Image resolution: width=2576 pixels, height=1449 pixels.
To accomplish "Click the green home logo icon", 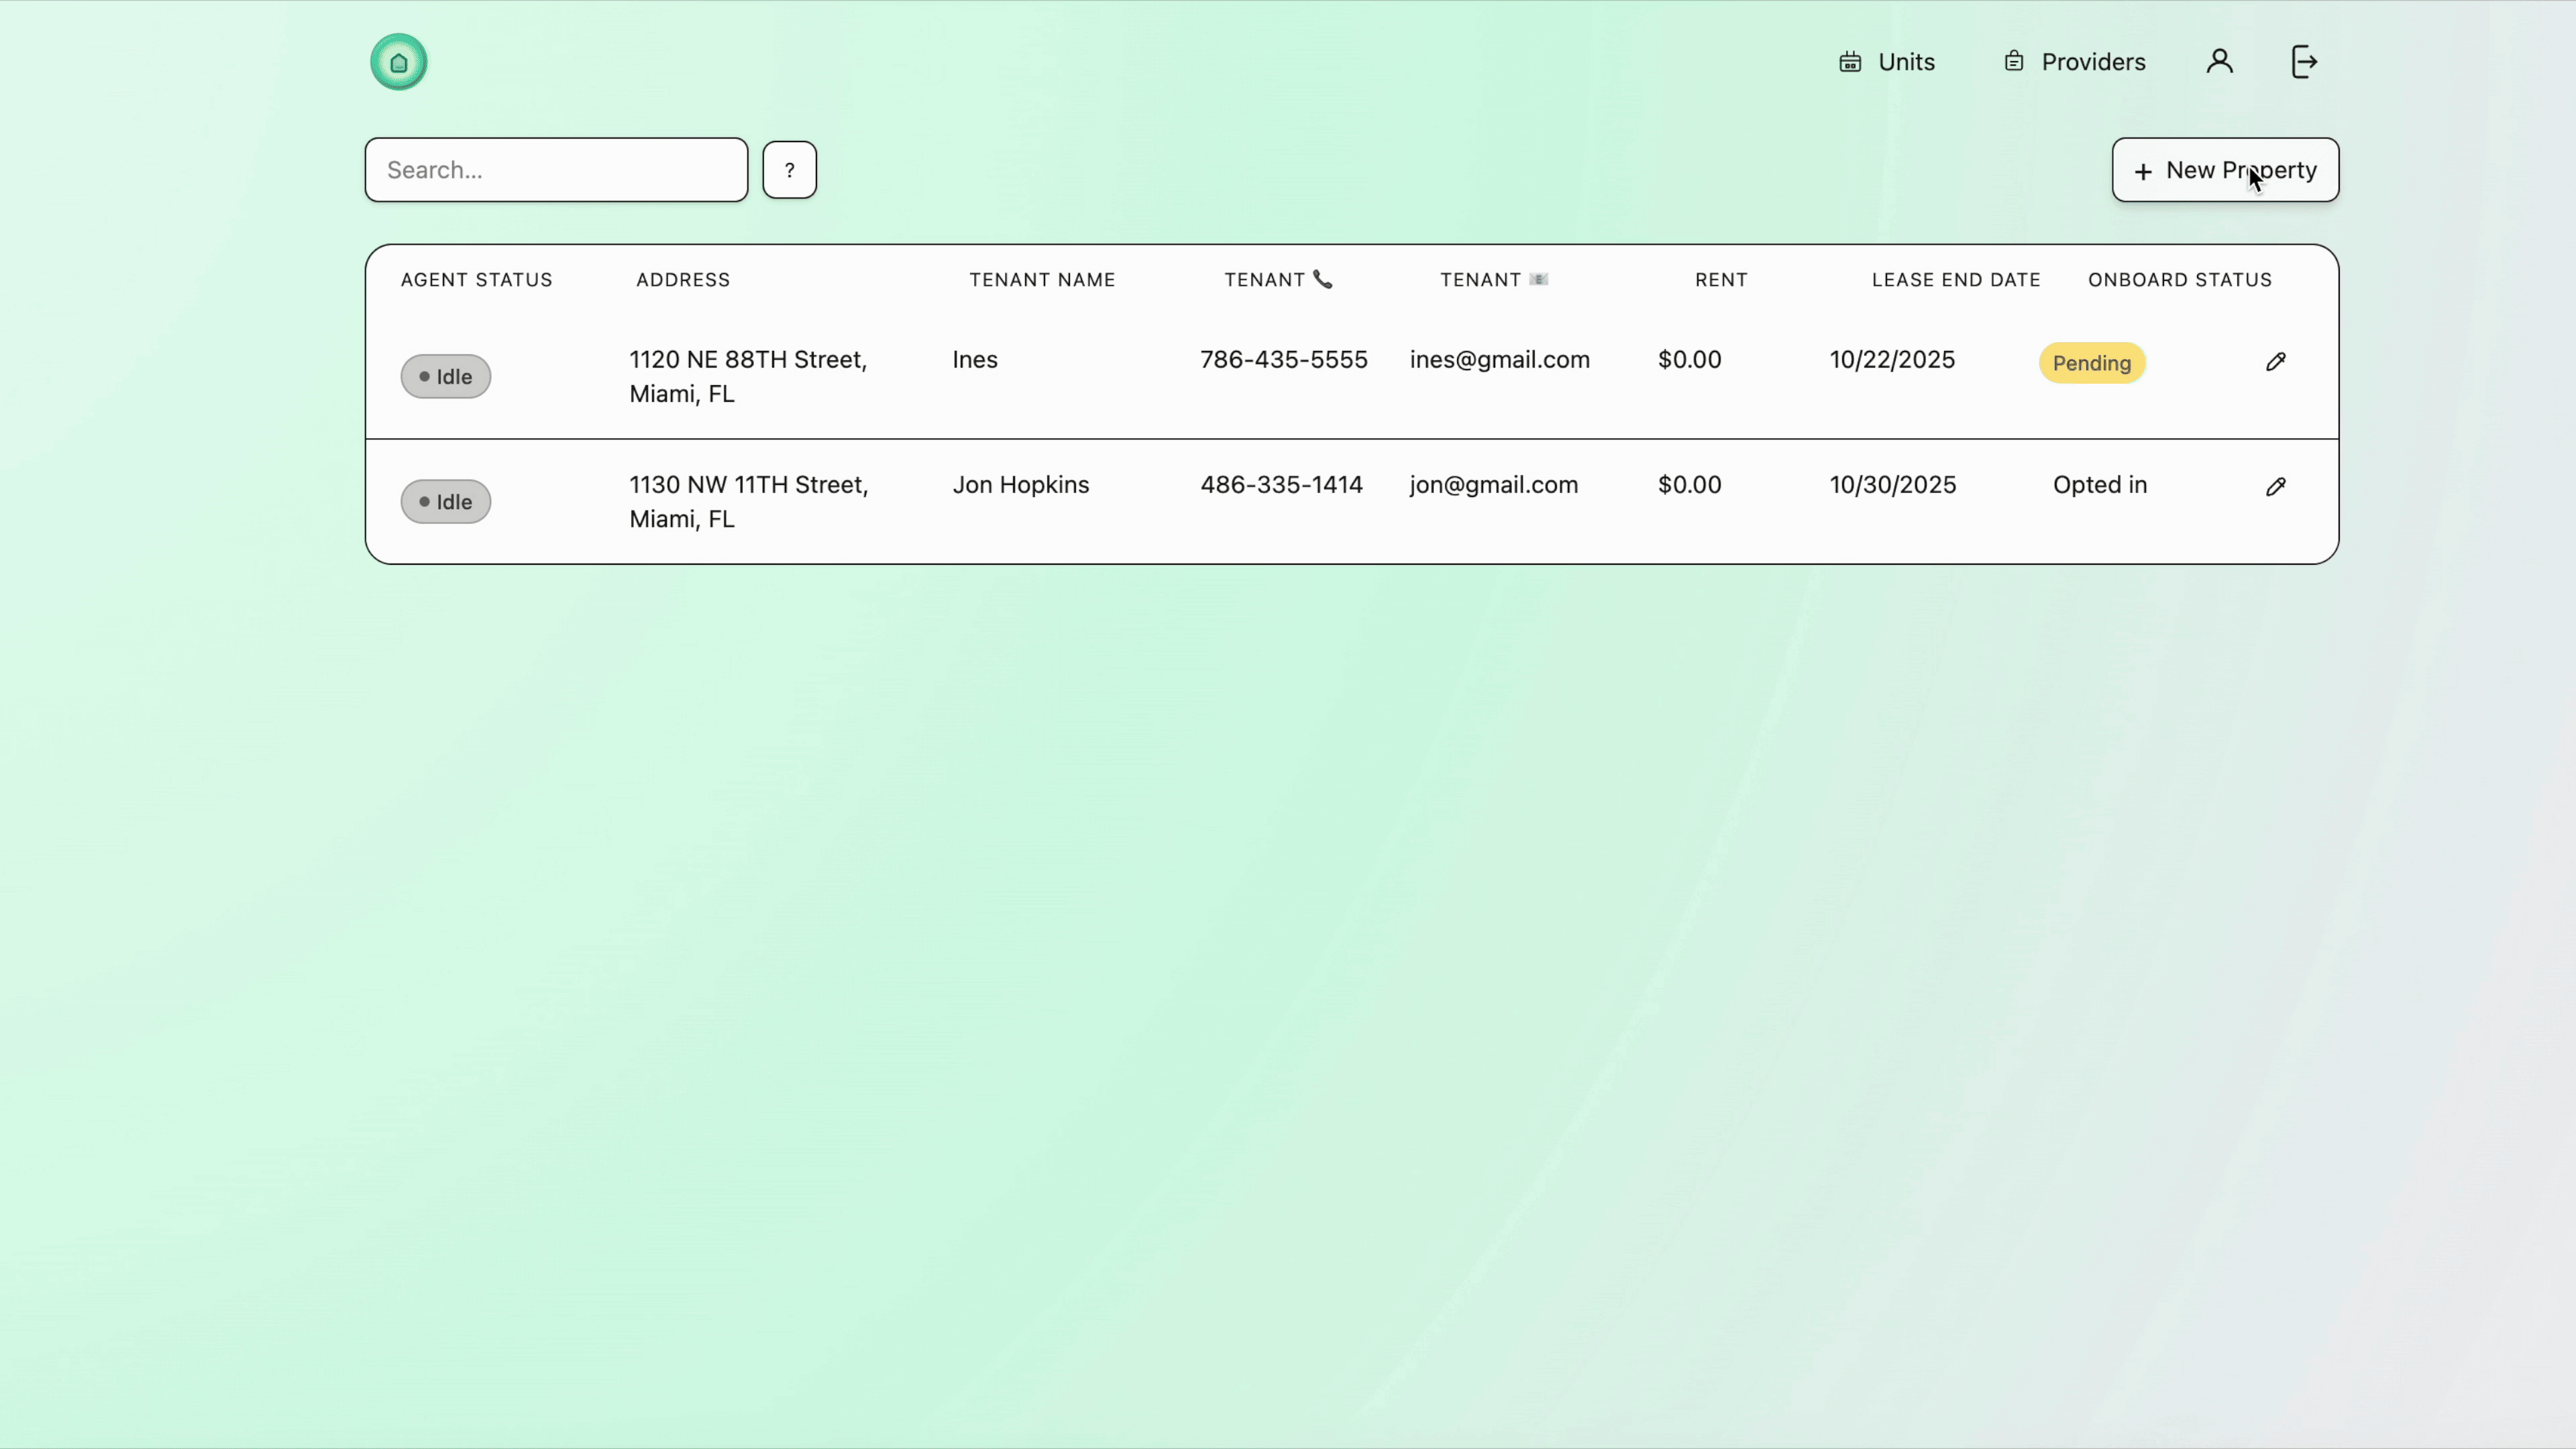I will click(398, 62).
